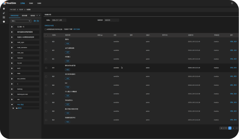Check the checkbox for row 623
The height and width of the screenshot is (139, 239).
pos(46,42)
